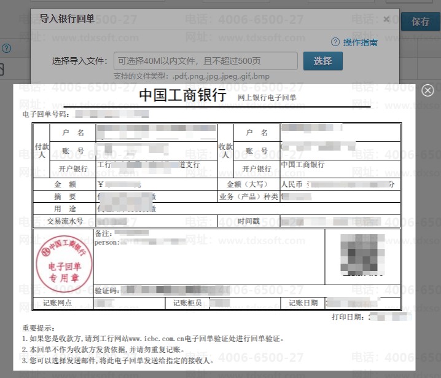The image size is (441, 378).
Task: Click the 付款人 cell in receipt table
Action: coord(41,151)
